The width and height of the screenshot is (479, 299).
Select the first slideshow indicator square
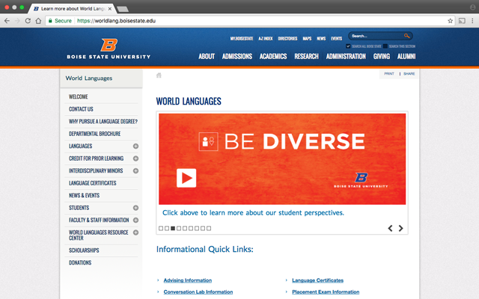point(161,228)
